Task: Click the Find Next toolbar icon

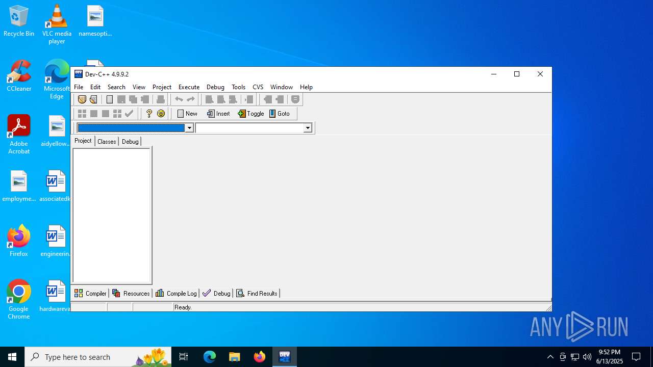Action: click(x=233, y=99)
